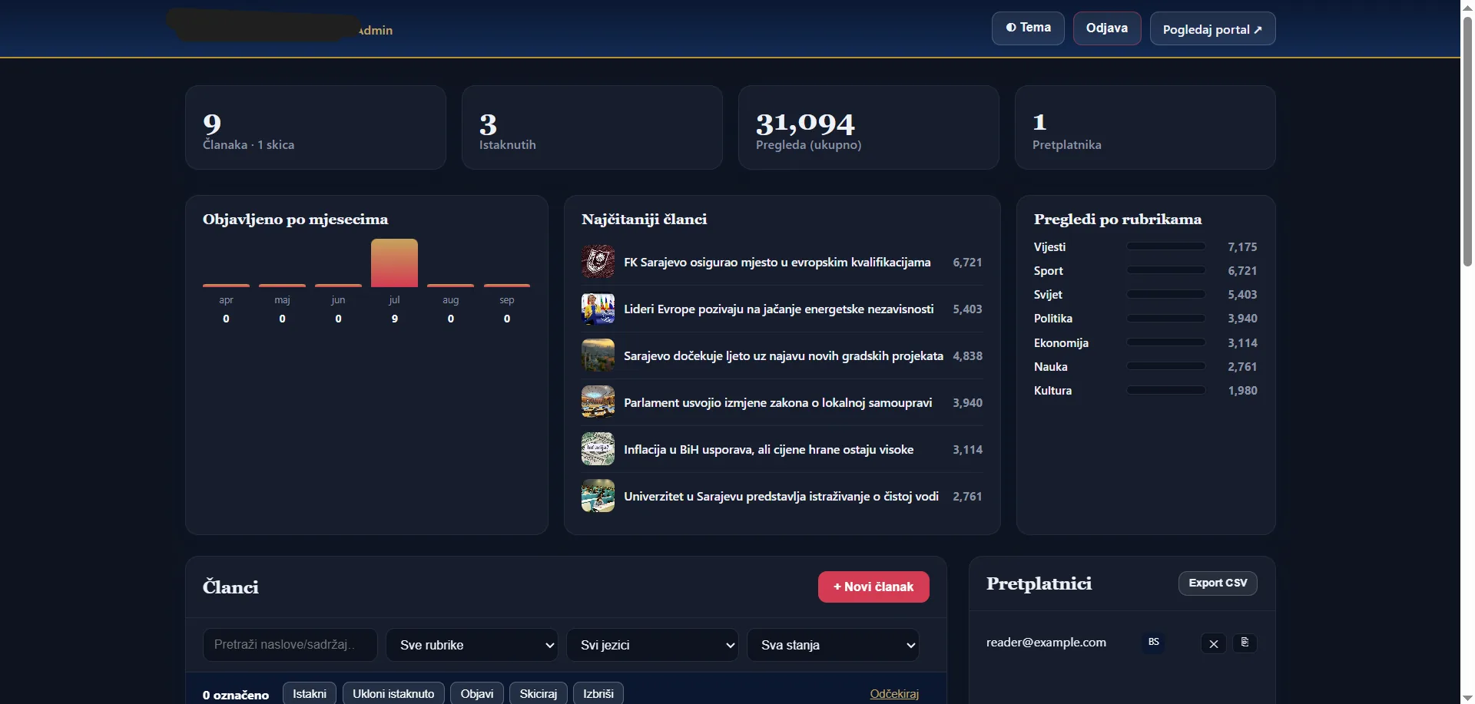This screenshot has height=704, width=1475.
Task: Click the Nauka category row label
Action: click(x=1051, y=367)
